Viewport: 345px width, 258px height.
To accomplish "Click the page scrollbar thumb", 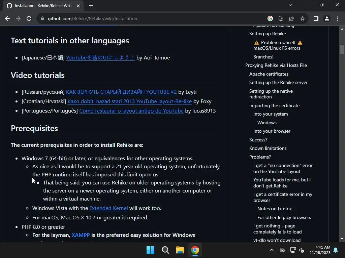I will tap(342, 49).
